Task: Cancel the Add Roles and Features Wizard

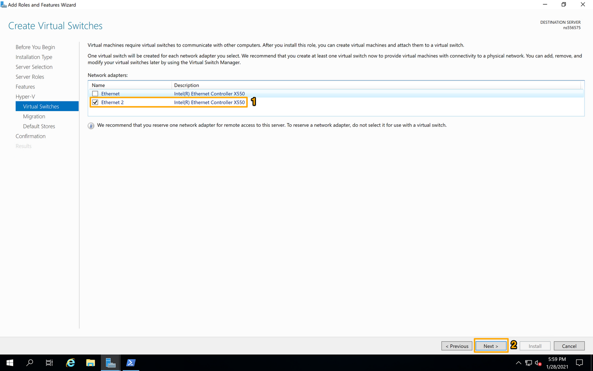Action: 569,346
